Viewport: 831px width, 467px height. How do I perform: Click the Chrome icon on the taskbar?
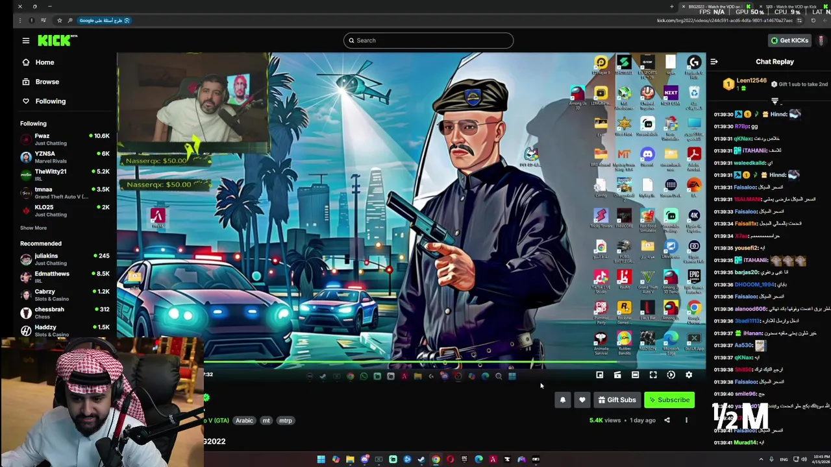coord(436,459)
